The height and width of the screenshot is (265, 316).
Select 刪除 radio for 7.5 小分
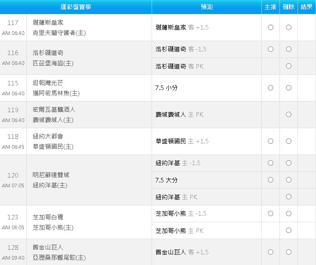[x=288, y=88]
